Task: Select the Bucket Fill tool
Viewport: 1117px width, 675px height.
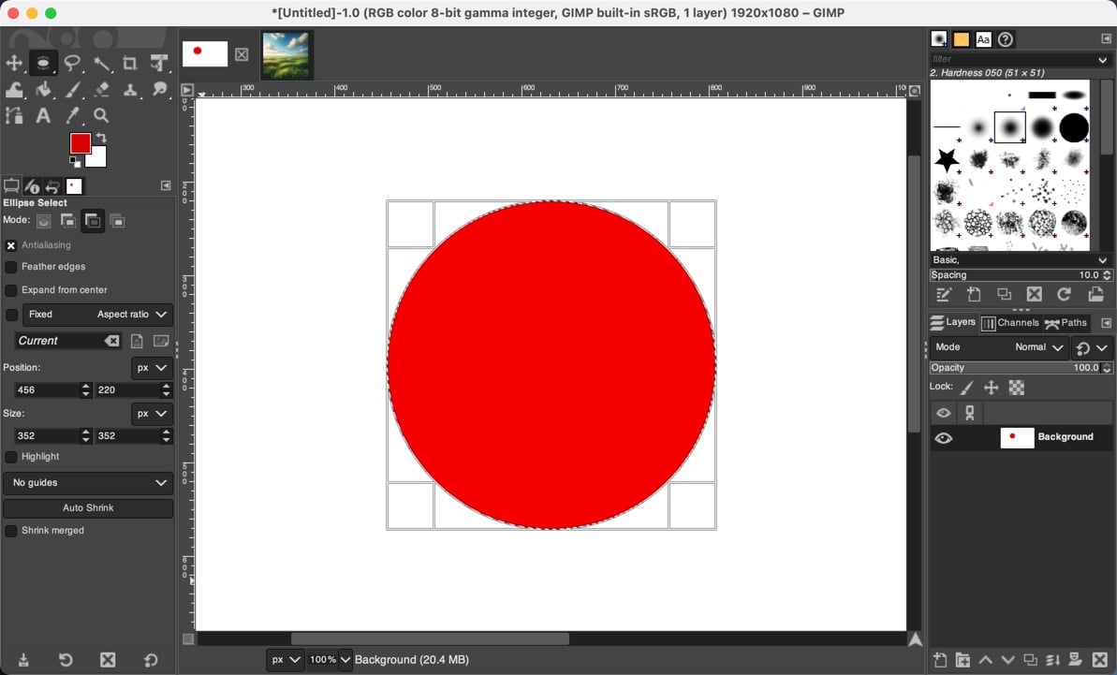Action: point(43,89)
